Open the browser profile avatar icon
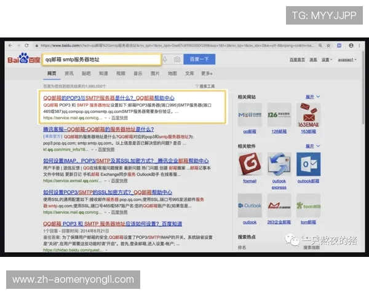 (351, 45)
